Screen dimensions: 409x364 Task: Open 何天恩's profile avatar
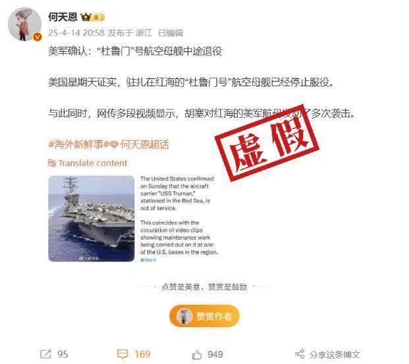(24, 24)
